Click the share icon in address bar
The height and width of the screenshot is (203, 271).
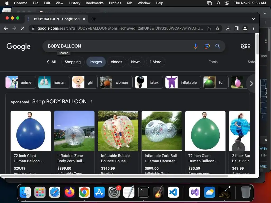pyautogui.click(x=209, y=28)
